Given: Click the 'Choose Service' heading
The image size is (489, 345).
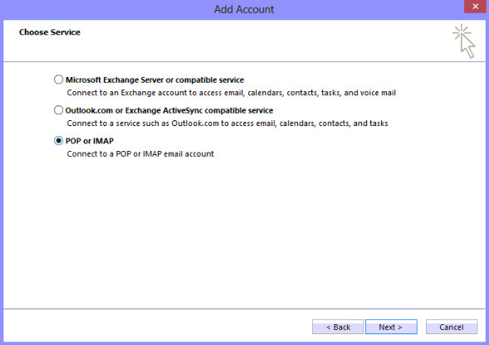Looking at the screenshot, I should (50, 32).
